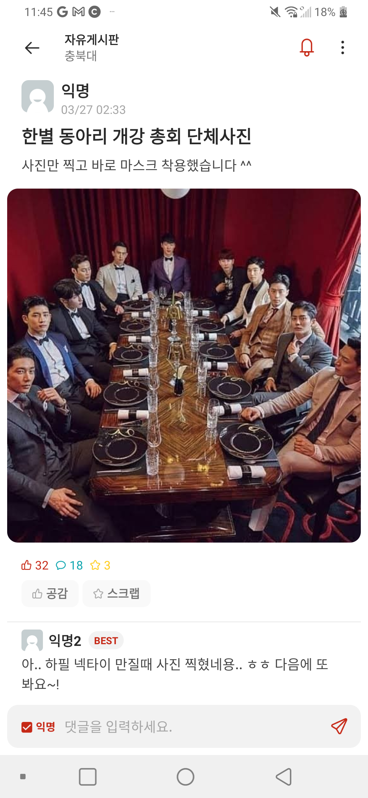Tap the battery indicator in status bar
Screen dimensions: 368x798
[343, 12]
